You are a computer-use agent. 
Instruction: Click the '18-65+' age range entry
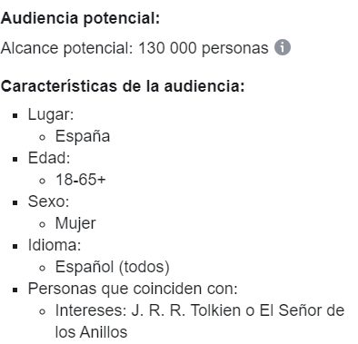81,180
